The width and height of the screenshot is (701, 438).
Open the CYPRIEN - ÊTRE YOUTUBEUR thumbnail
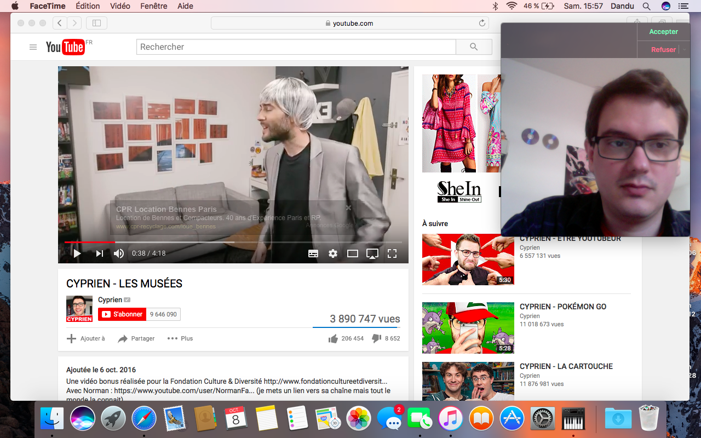tap(468, 260)
